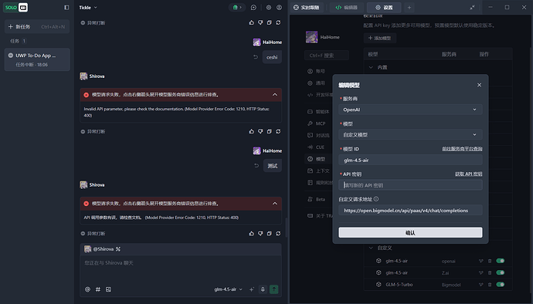Open the 账号 settings section
The width and height of the screenshot is (533, 304).
(316, 71)
